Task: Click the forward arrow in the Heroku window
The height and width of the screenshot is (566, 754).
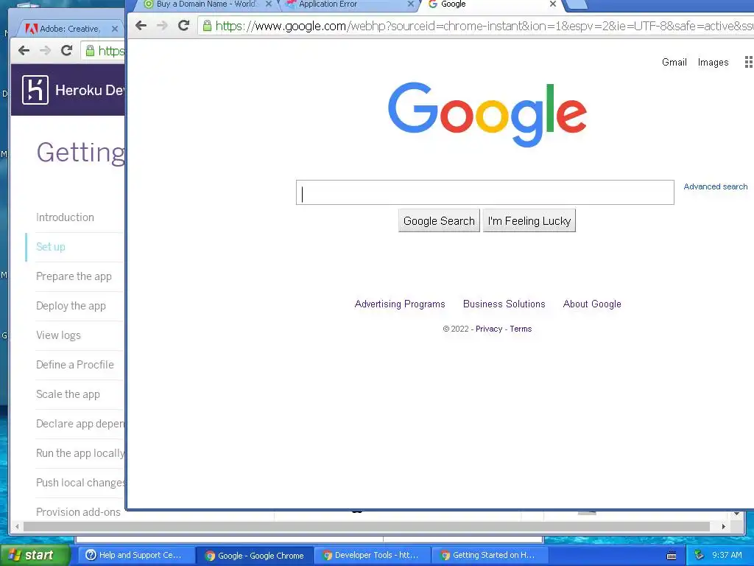Action: coord(45,50)
